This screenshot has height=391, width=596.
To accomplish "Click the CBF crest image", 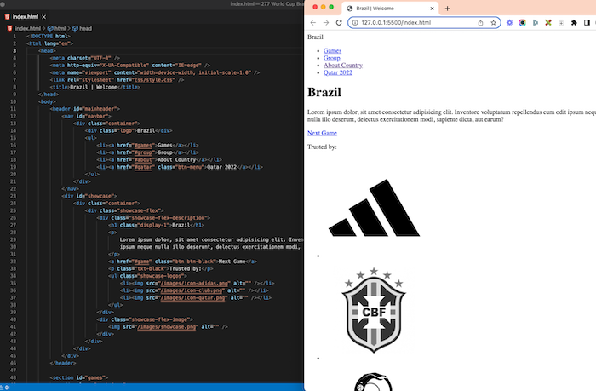I will pyautogui.click(x=374, y=310).
